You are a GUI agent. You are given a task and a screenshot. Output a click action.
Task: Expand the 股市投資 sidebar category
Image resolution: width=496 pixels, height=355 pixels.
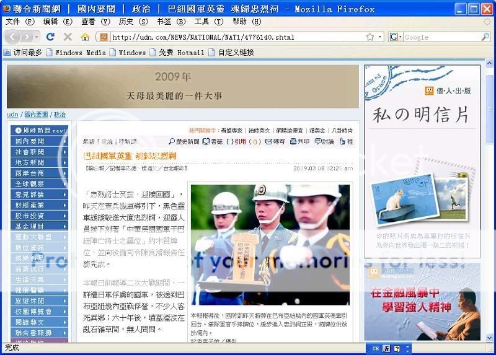point(39,216)
